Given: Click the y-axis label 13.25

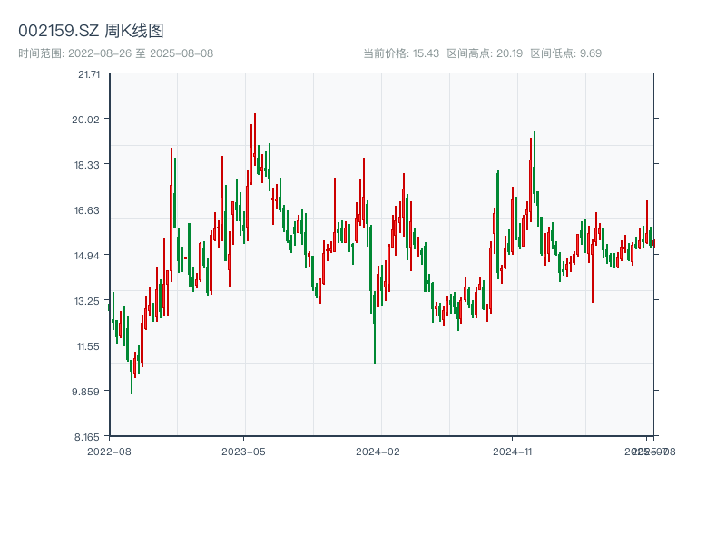Looking at the screenshot, I should [86, 301].
